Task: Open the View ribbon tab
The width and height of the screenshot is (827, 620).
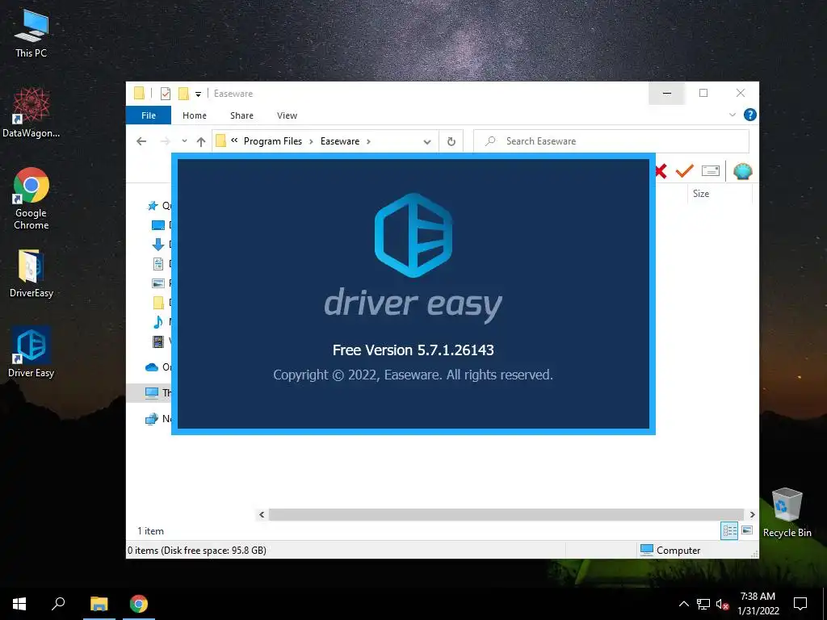Action: (x=287, y=115)
